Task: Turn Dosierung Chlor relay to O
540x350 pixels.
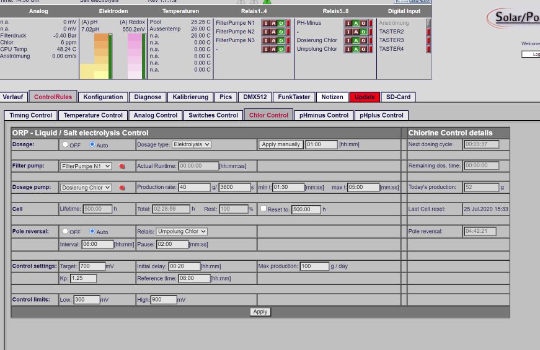Action: click(363, 40)
